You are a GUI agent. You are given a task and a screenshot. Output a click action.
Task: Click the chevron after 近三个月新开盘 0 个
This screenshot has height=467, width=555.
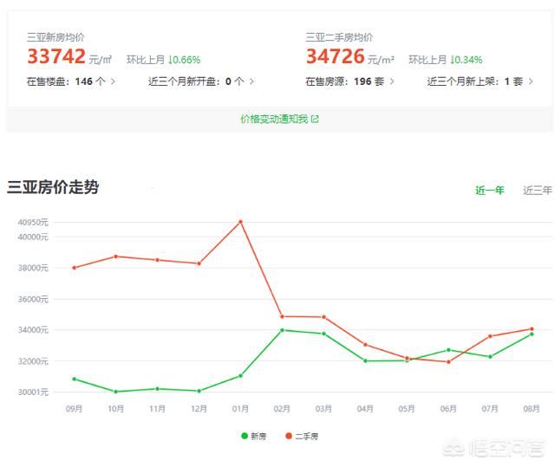tap(251, 81)
